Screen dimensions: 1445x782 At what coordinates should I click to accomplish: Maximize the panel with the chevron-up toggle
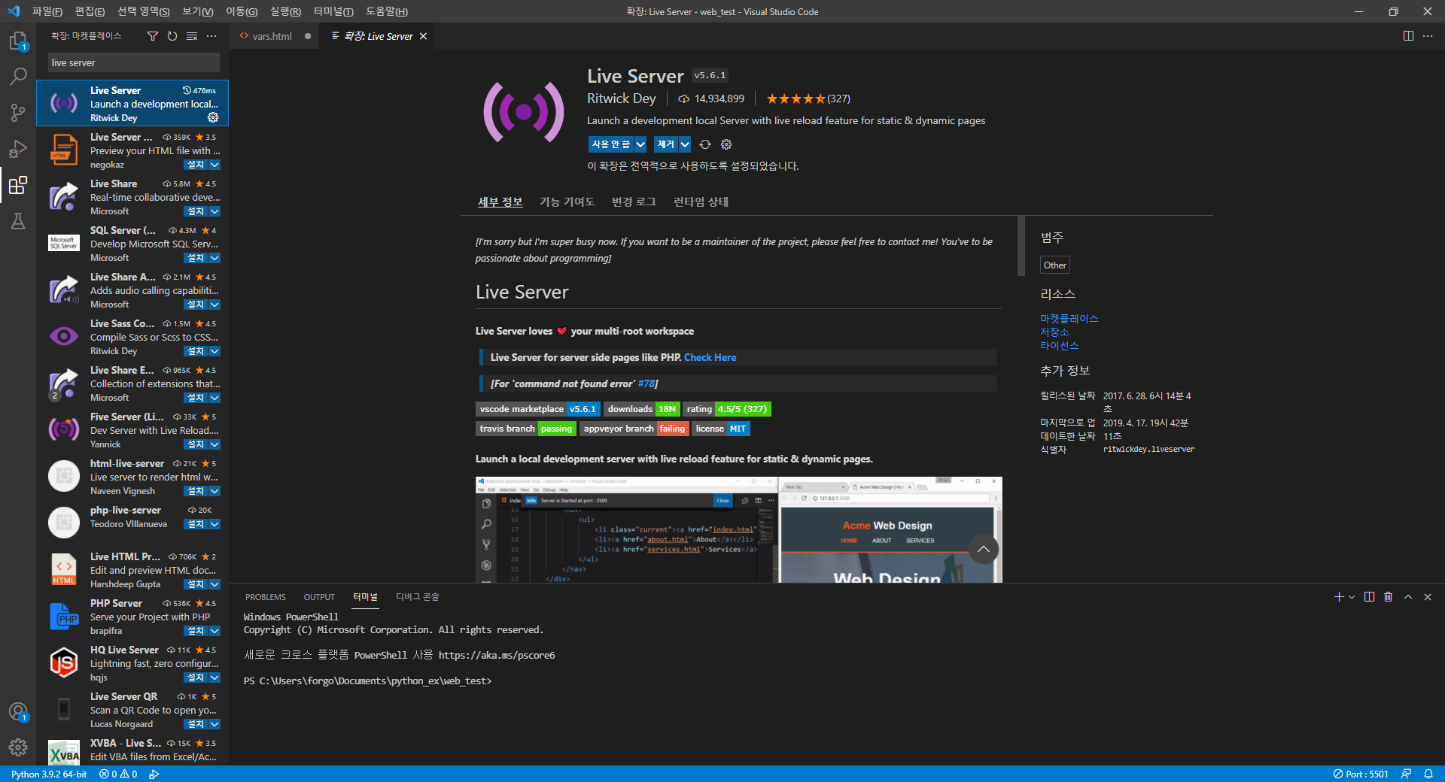pyautogui.click(x=1407, y=596)
